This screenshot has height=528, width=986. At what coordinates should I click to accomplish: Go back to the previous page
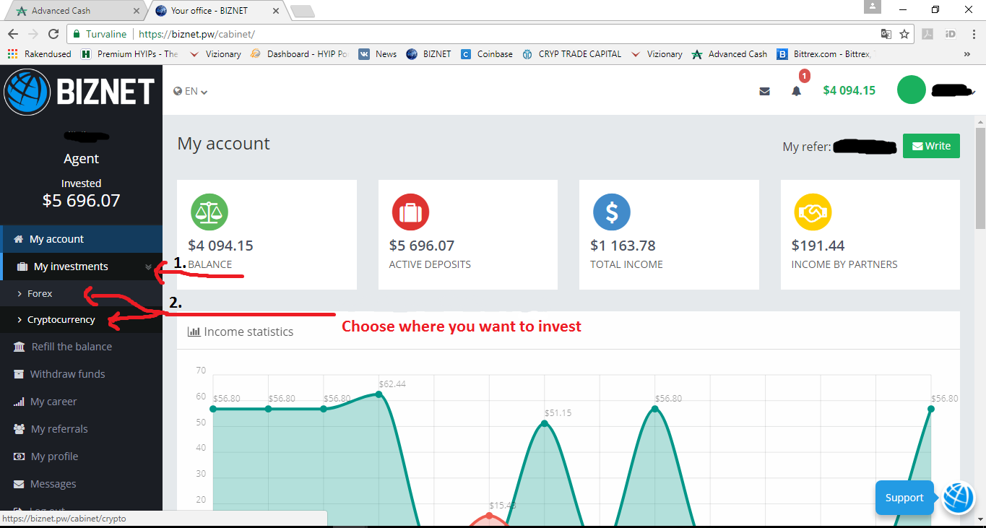click(x=13, y=34)
